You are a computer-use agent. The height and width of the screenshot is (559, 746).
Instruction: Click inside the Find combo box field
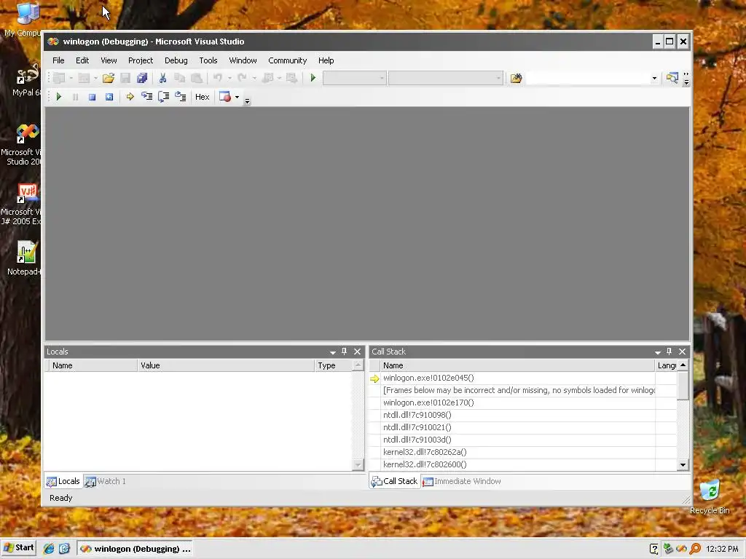[587, 78]
